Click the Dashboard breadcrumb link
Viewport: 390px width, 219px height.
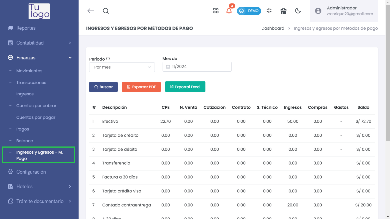(273, 28)
